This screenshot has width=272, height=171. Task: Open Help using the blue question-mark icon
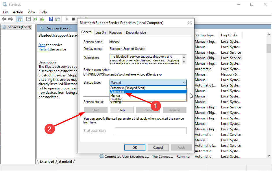click(x=51, y=19)
